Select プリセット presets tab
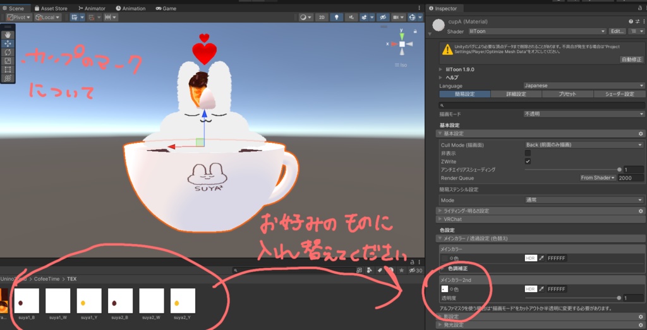 coord(568,94)
